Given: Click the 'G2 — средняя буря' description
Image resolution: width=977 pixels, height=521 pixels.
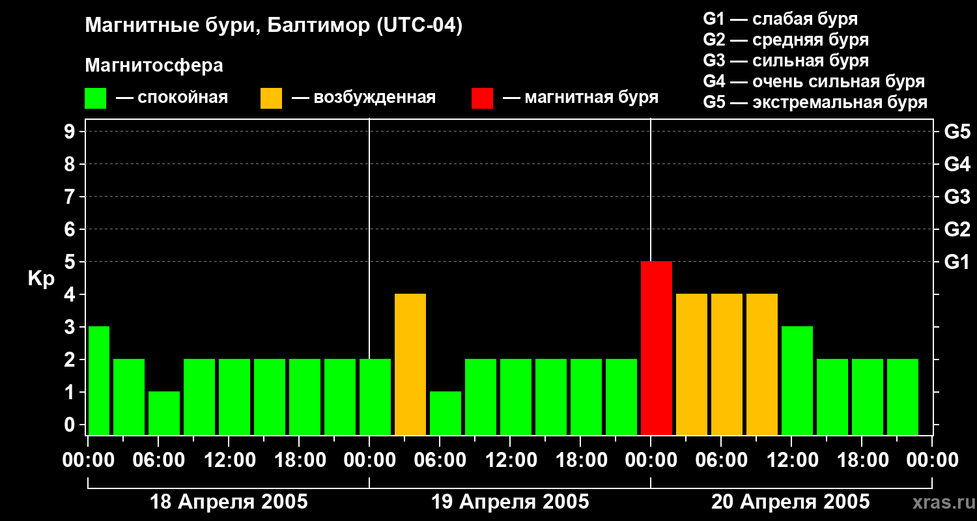Looking at the screenshot, I should (x=786, y=40).
